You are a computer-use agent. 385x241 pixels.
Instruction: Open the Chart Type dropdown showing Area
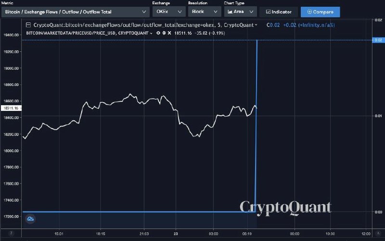[x=240, y=12]
